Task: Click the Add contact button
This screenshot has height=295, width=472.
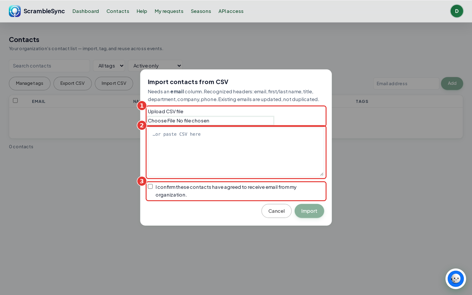Action: (x=452, y=83)
